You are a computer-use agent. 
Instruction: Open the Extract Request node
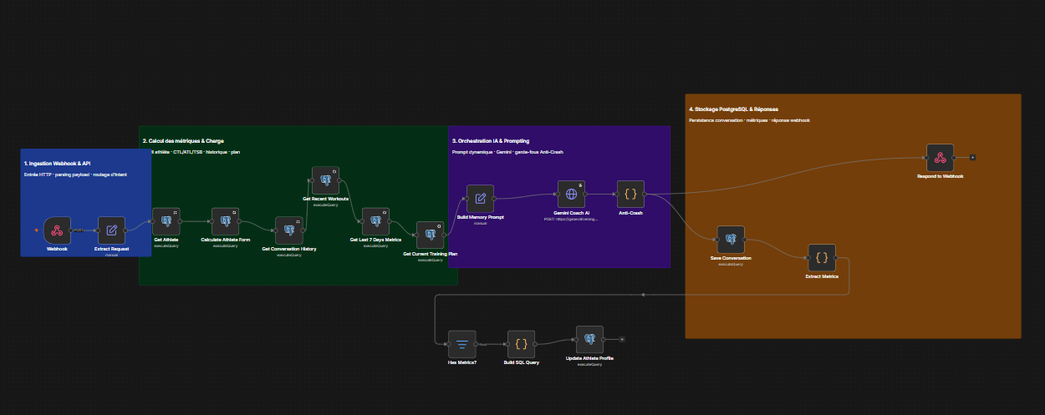pos(111,230)
